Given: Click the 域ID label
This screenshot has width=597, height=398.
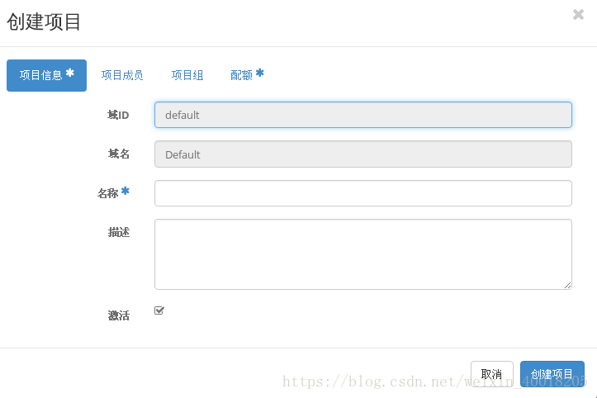Looking at the screenshot, I should click(x=118, y=115).
